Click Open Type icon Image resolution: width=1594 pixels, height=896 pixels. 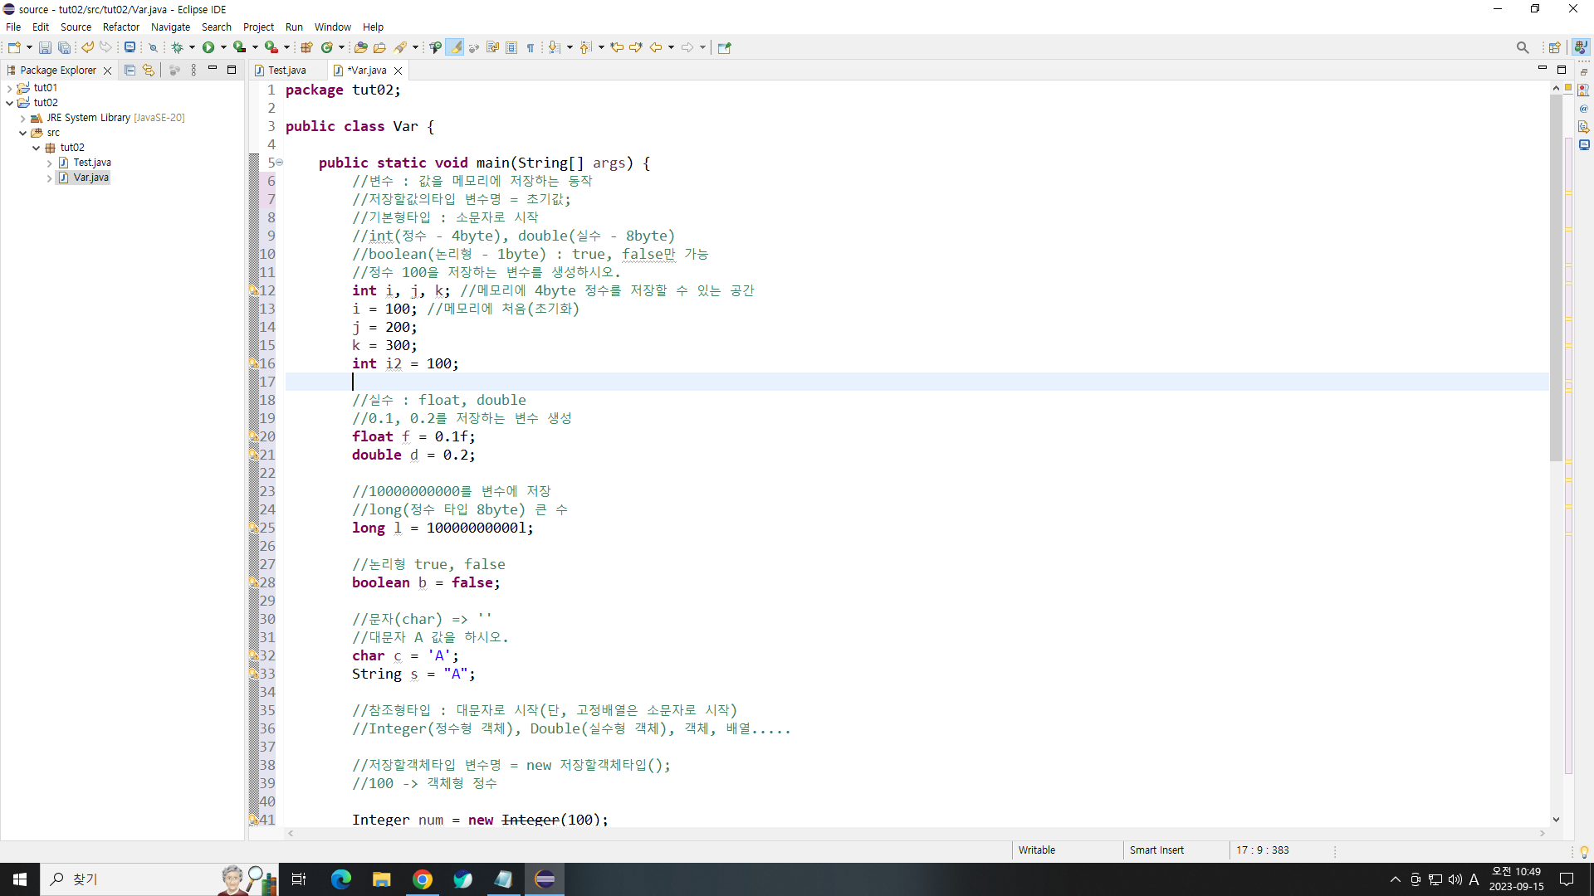point(360,47)
